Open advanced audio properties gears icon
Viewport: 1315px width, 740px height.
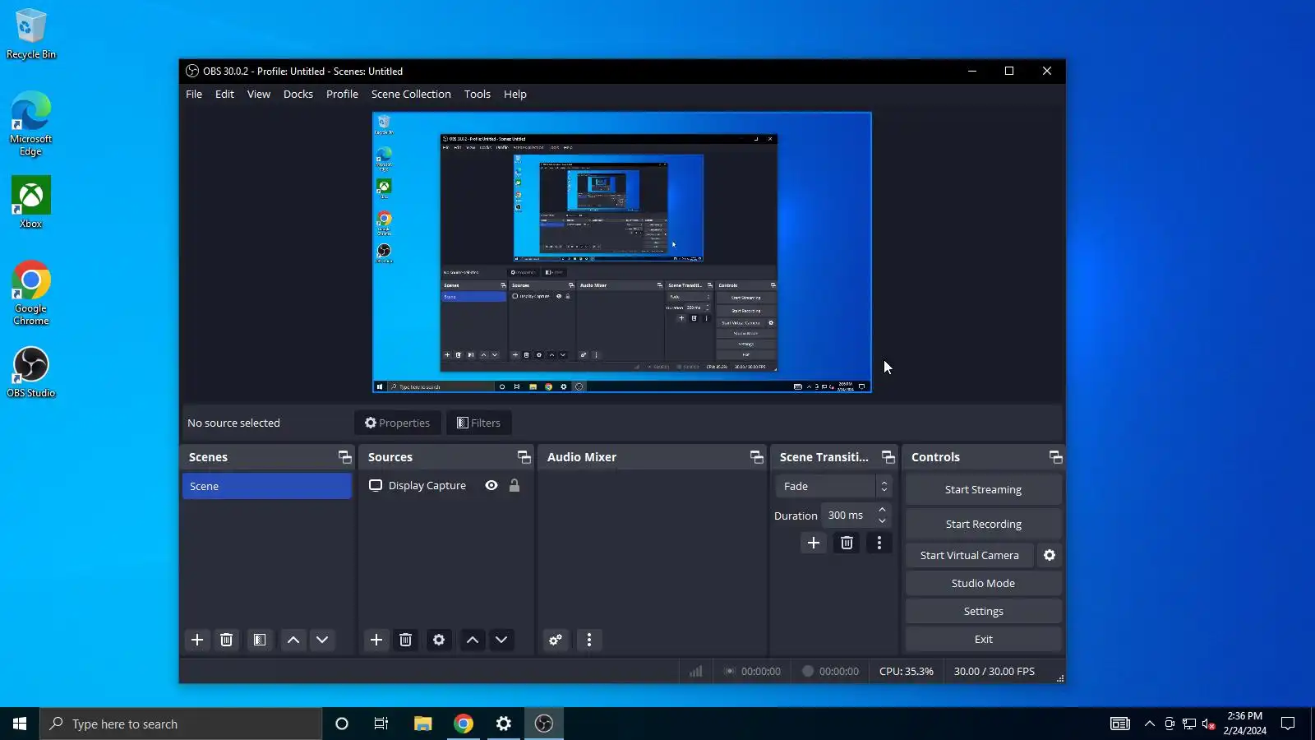tap(556, 640)
